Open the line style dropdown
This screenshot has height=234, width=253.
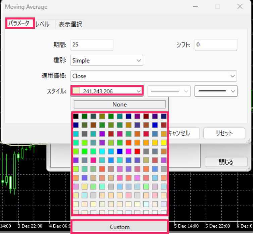point(169,91)
